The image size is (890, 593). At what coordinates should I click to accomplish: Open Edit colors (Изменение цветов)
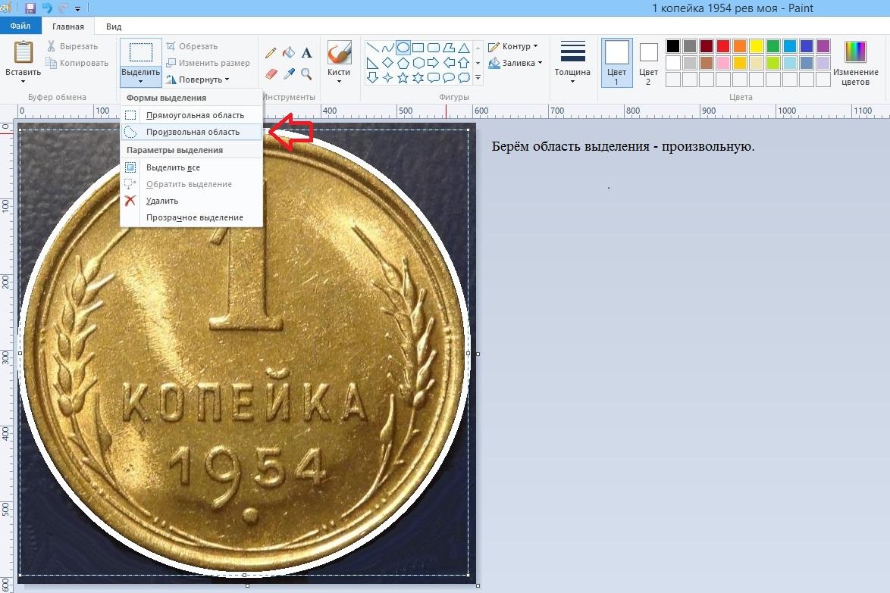[855, 63]
